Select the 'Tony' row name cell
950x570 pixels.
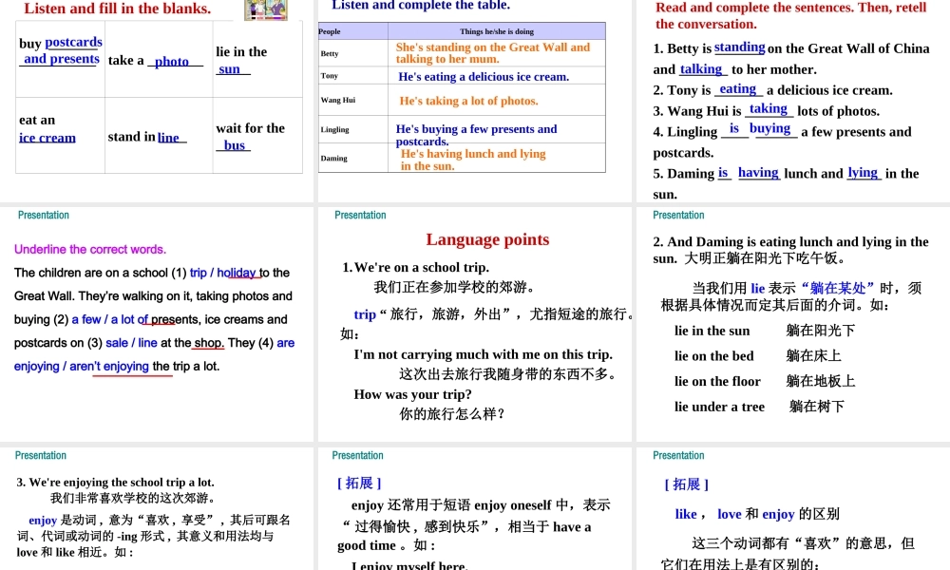(353, 75)
